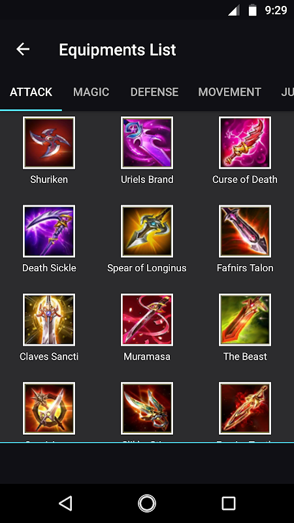
Task: Open the Curse of Death icon
Action: pos(245,143)
